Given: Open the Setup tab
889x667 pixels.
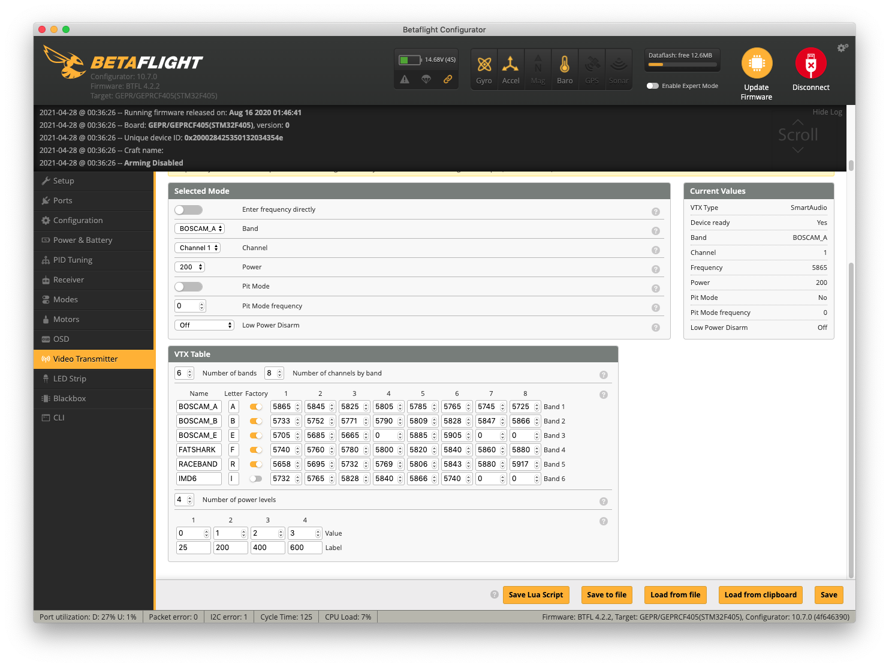Looking at the screenshot, I should [x=94, y=181].
